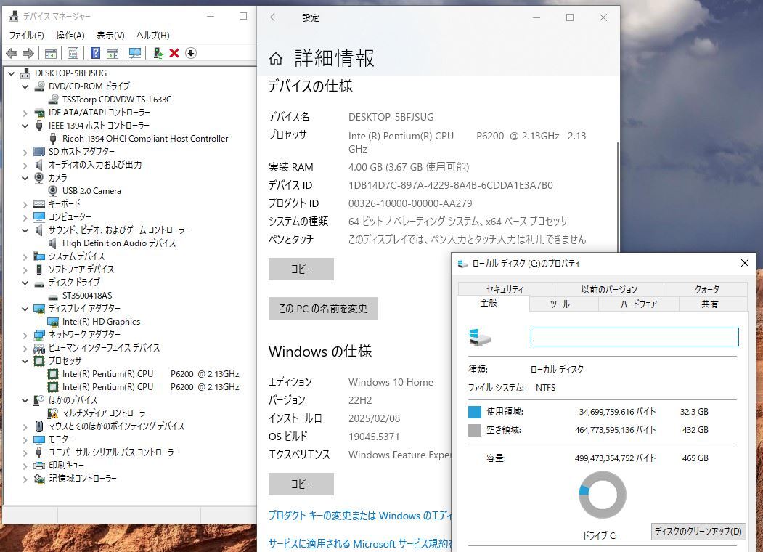
Task: Select the ST3500418AS disk drive
Action: [87, 296]
